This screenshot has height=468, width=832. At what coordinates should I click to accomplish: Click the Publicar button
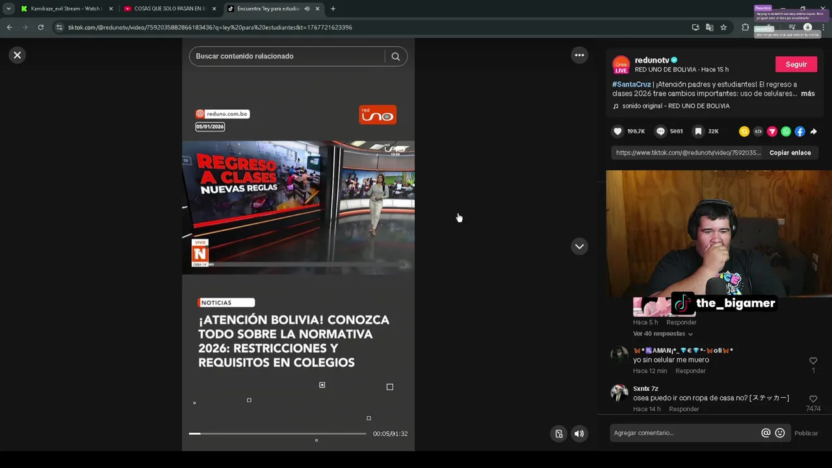[x=806, y=433]
